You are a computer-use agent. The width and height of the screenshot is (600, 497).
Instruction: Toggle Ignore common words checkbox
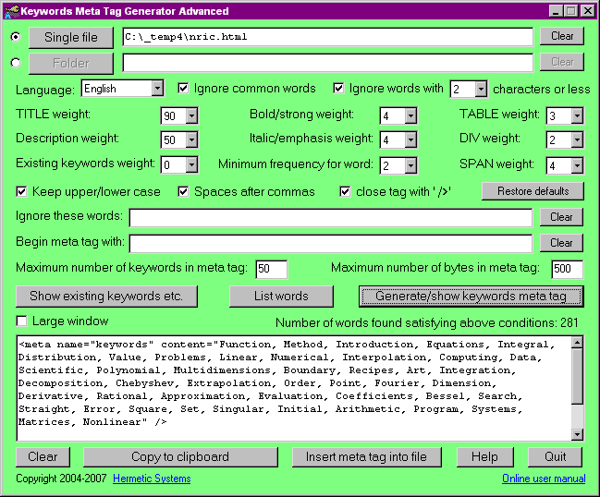point(184,89)
